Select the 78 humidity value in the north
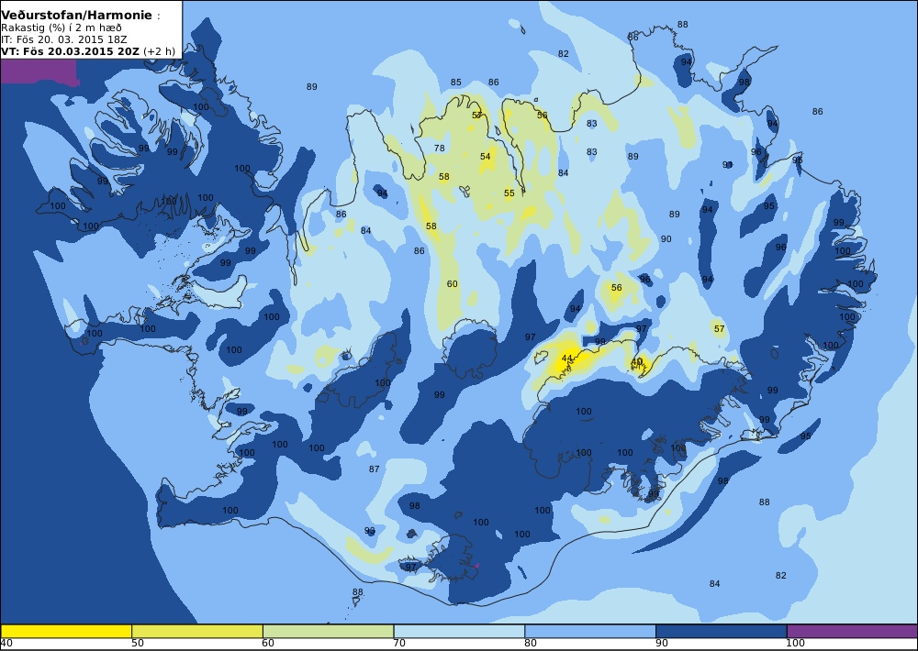This screenshot has height=651, width=918. (x=439, y=148)
